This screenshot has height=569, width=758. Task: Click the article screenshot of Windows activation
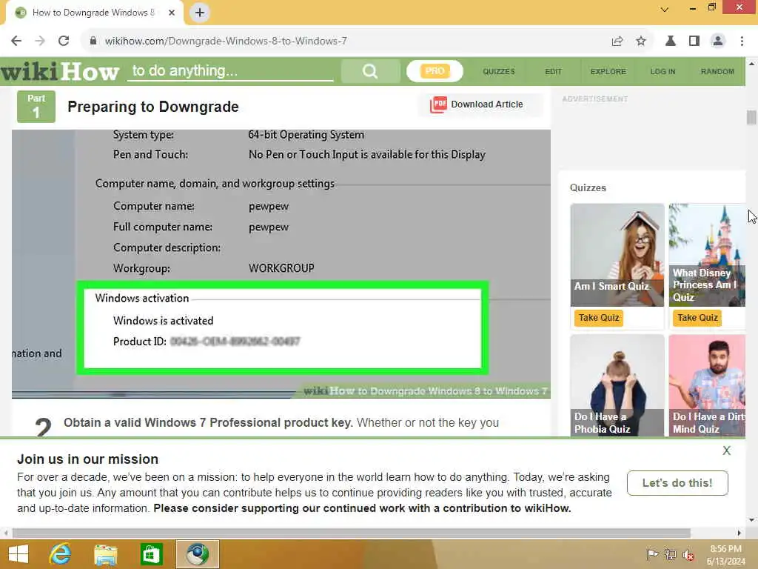[281, 264]
